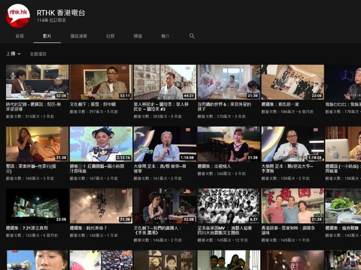Open title 警訊:罪案呼籲—性罪行
361x270 pixels.
click(31, 169)
